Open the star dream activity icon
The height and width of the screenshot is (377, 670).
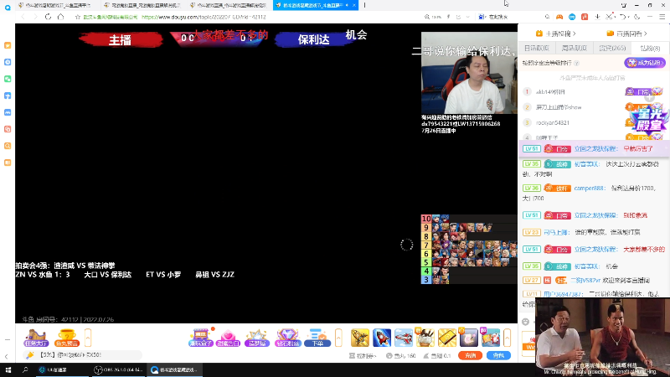(257, 338)
